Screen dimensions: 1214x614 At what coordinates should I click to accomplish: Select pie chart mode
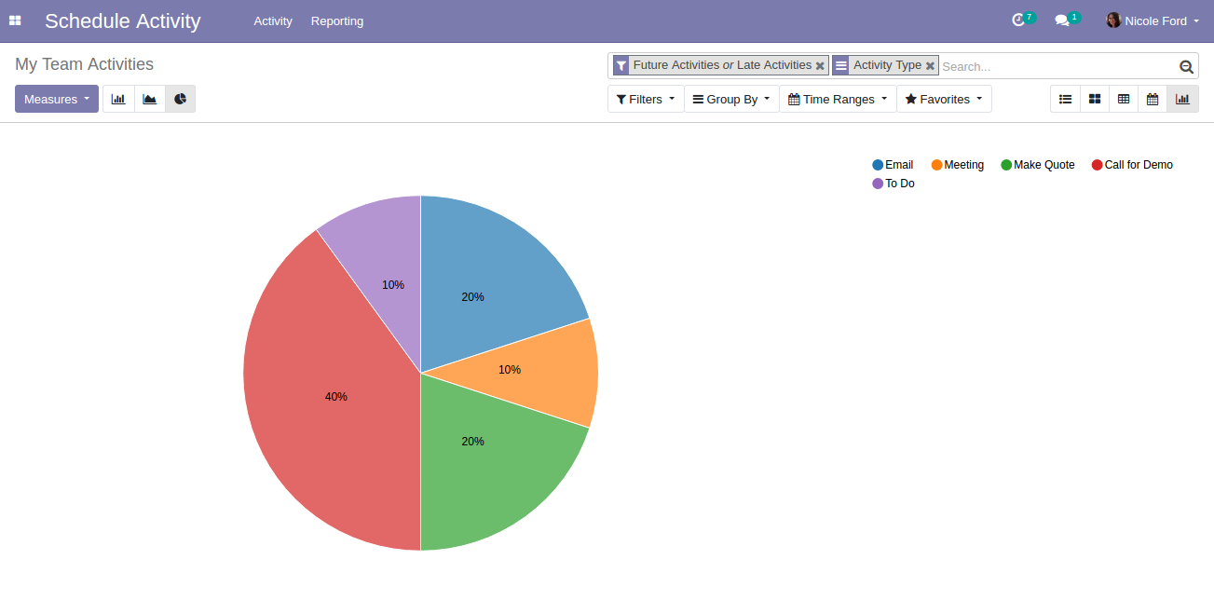[x=180, y=99]
